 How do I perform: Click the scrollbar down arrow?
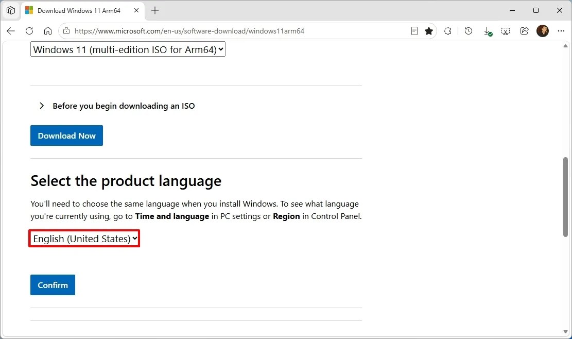(x=565, y=332)
